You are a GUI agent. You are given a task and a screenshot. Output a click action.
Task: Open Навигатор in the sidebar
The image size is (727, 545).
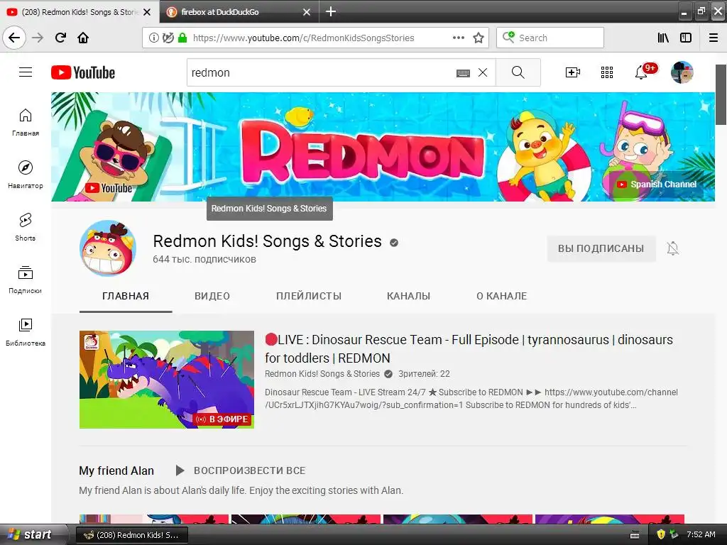pos(26,175)
